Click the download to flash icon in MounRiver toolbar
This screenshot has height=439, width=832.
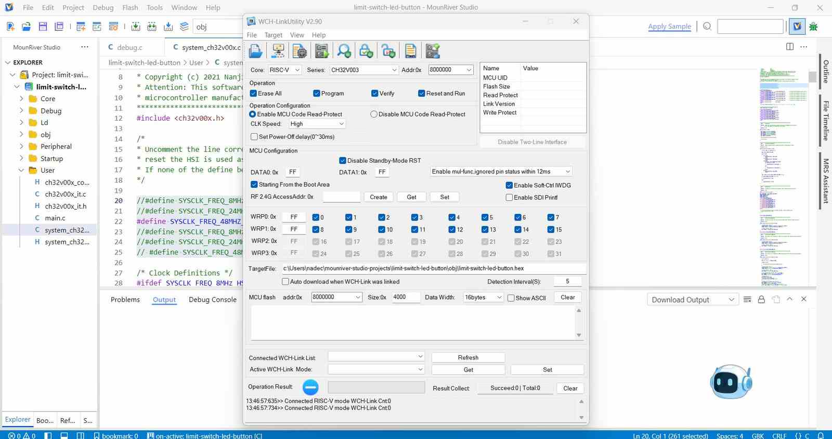point(168,27)
